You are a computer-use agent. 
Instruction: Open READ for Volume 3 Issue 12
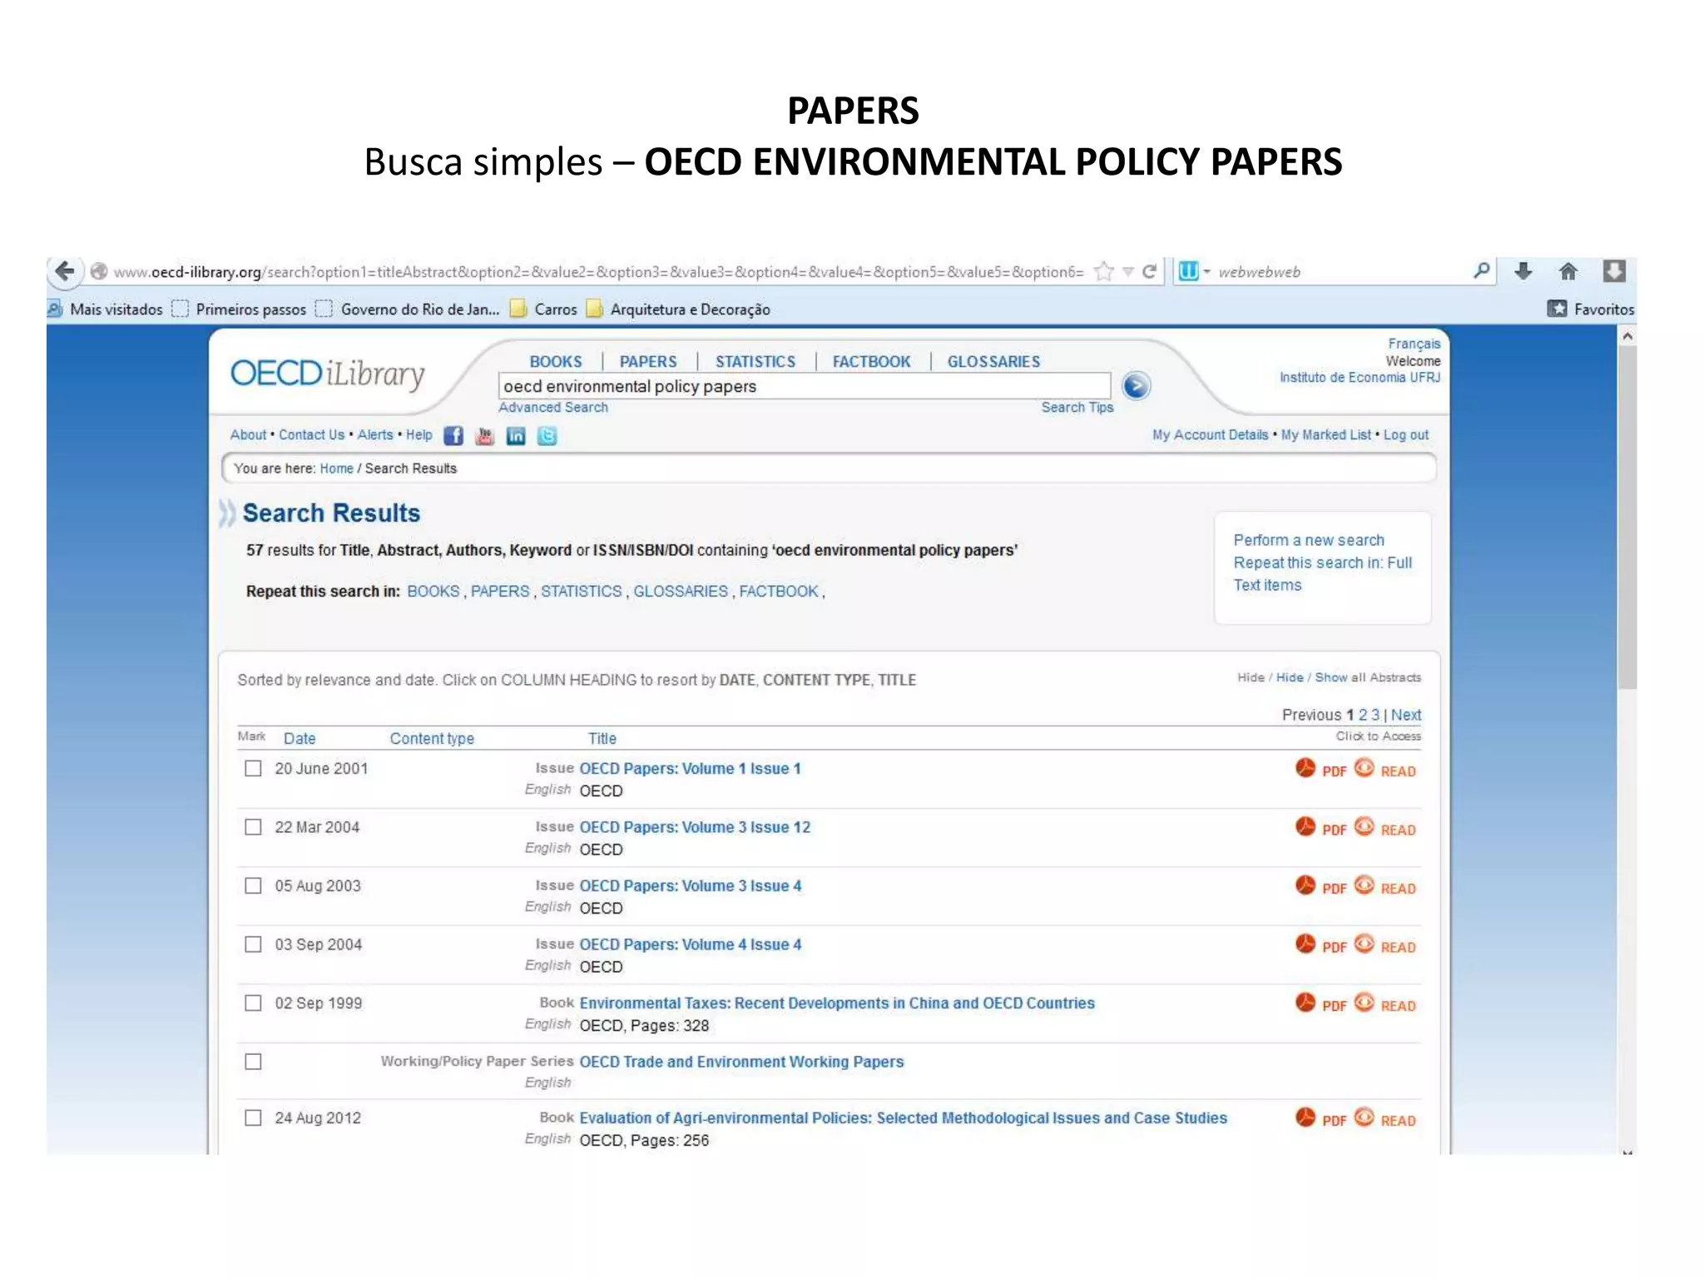(1384, 828)
